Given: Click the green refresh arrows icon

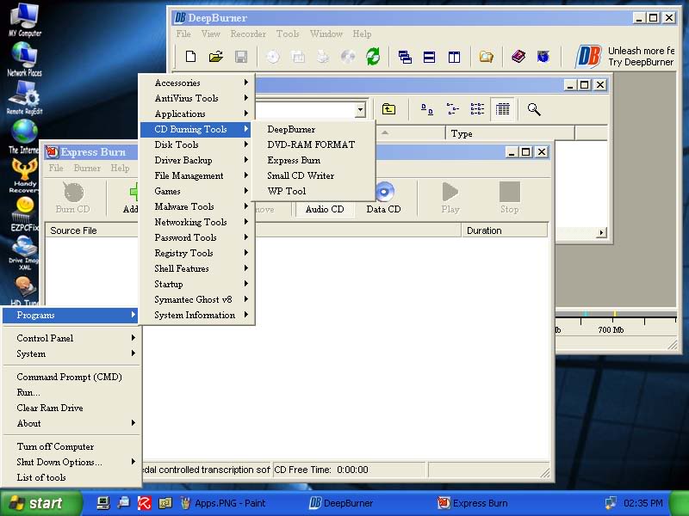Looking at the screenshot, I should tap(373, 57).
